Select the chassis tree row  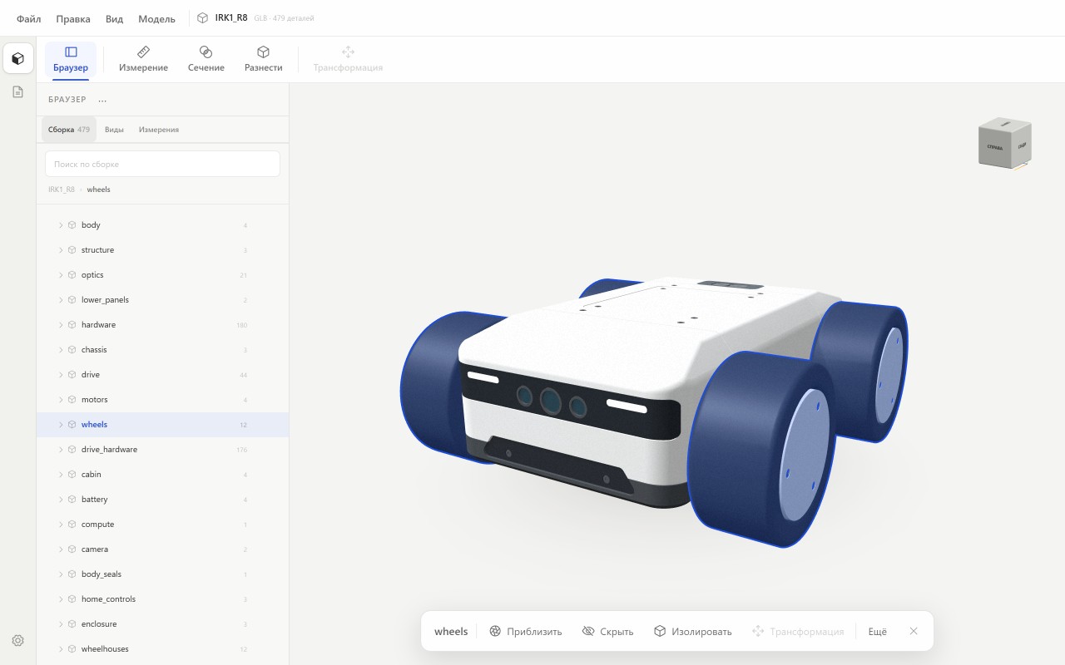coord(162,350)
